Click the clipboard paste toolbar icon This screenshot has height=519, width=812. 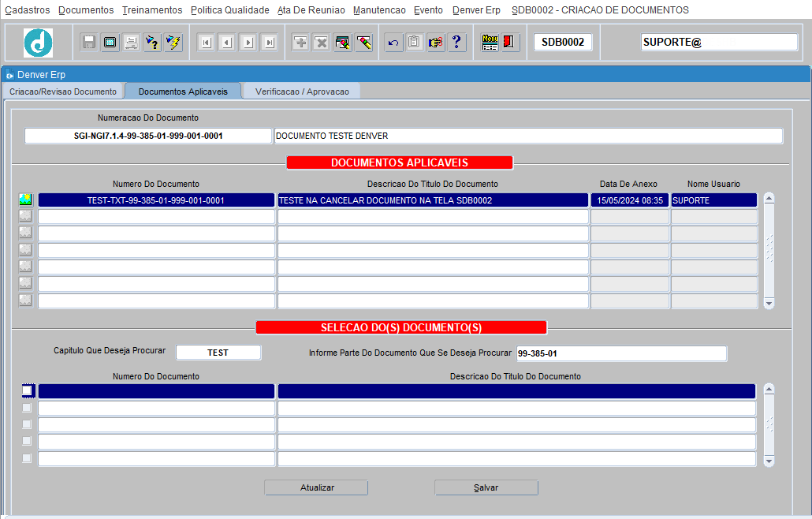point(415,42)
